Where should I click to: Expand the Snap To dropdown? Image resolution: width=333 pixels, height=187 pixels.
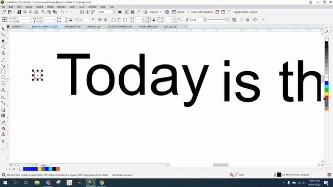coord(161,12)
